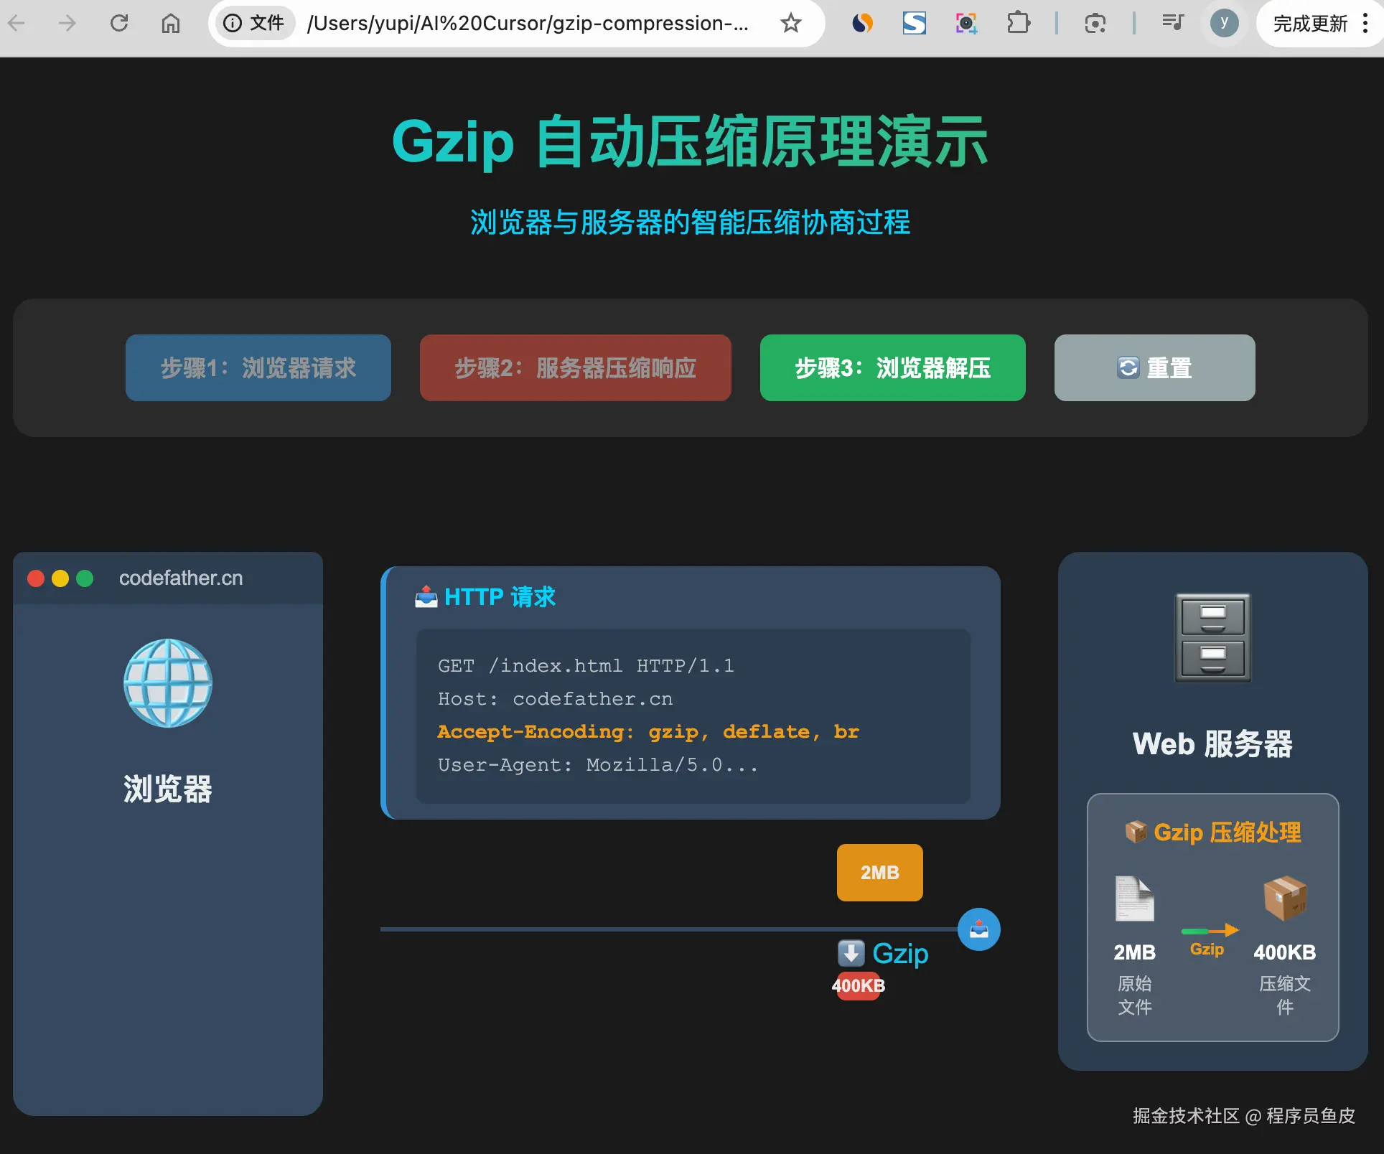Click 步骤3：浏览器解压 button

(x=892, y=367)
